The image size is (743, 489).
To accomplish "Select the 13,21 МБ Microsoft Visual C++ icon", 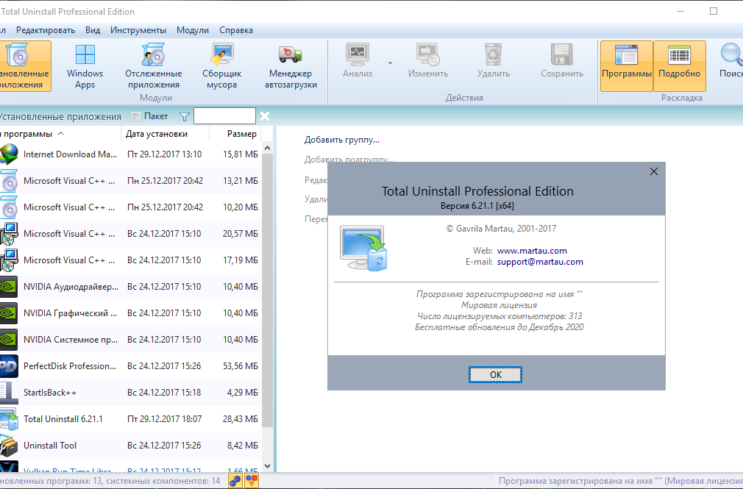I will tap(9, 181).
